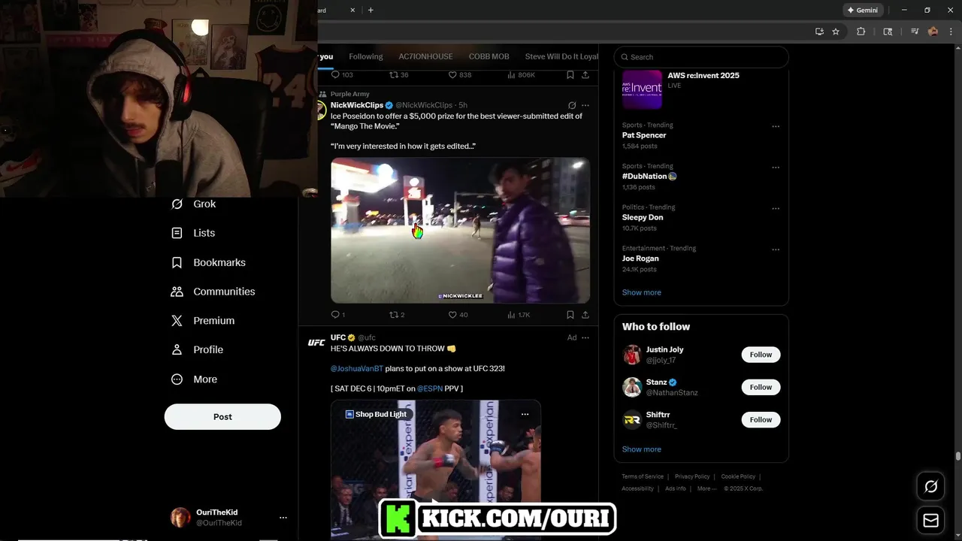Show more trending topics

pyautogui.click(x=642, y=292)
